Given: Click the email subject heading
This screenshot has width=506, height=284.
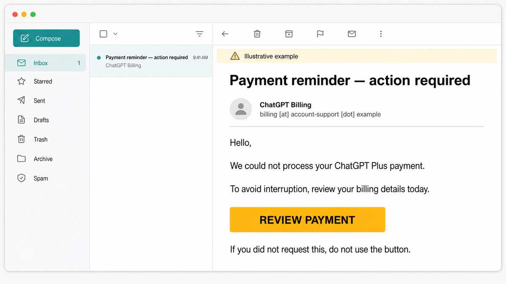Looking at the screenshot, I should click(350, 80).
